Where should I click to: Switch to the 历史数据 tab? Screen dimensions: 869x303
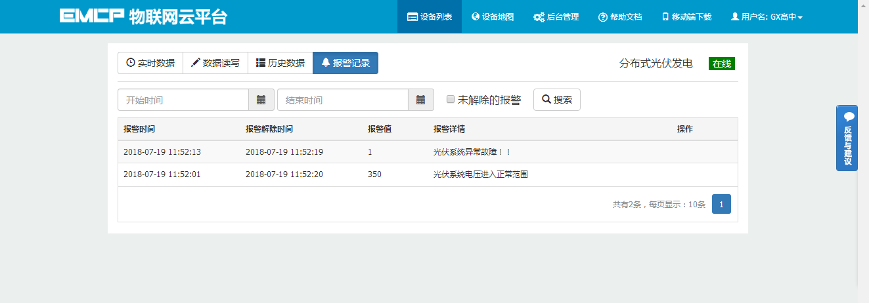coord(280,63)
